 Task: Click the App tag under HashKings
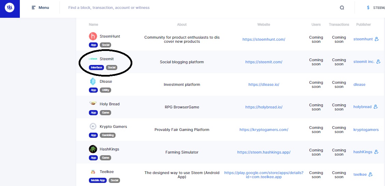93,158
